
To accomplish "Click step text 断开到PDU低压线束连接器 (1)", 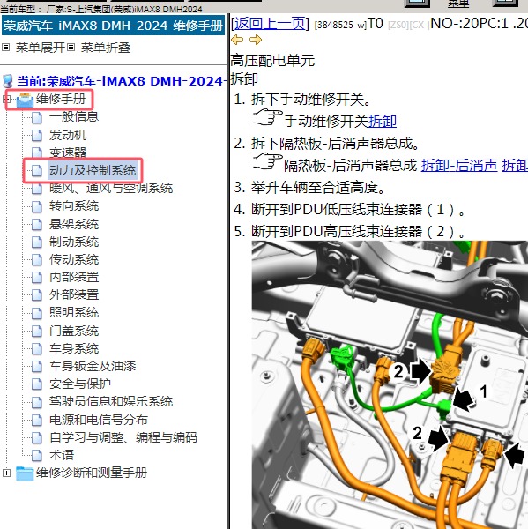I will point(358,210).
